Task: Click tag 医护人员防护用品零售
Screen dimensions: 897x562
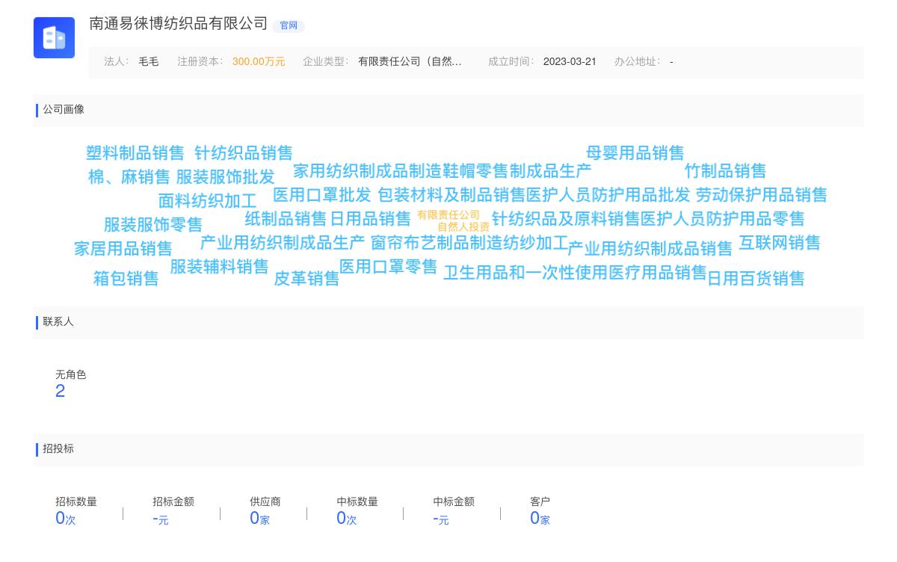Action: click(x=723, y=219)
